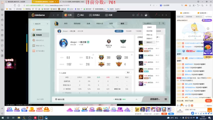
Task: Expand the 峡谷之巅 server chevron
Action: click(x=136, y=99)
